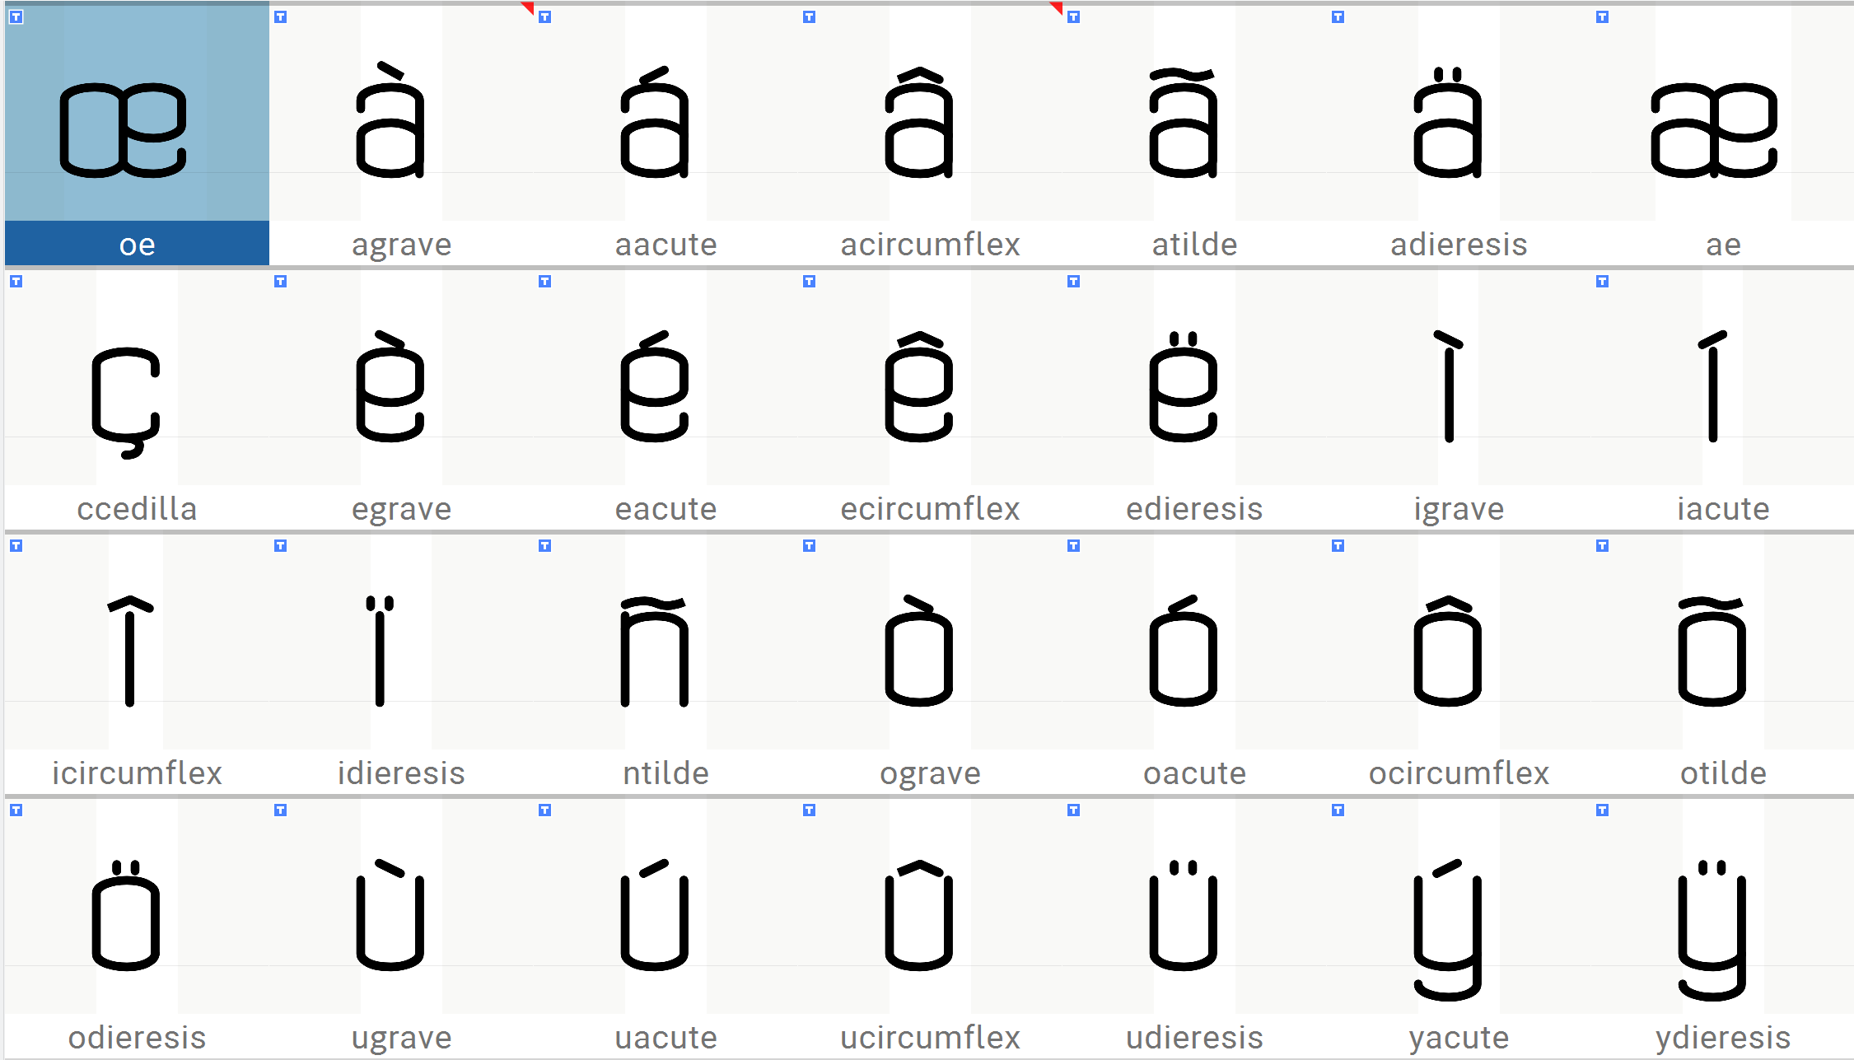Click the 'egrave' glyph name label

402,510
